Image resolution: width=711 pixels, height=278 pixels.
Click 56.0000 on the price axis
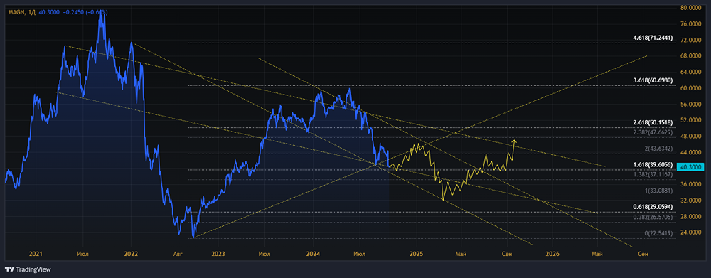pos(692,104)
